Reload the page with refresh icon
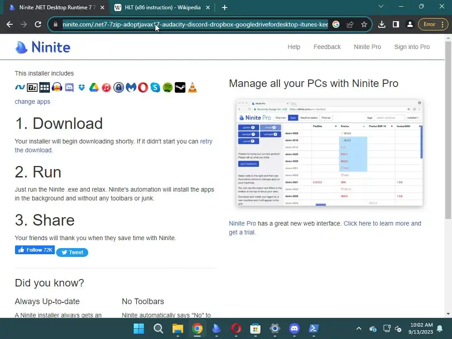This screenshot has height=339, width=452. 38,25
